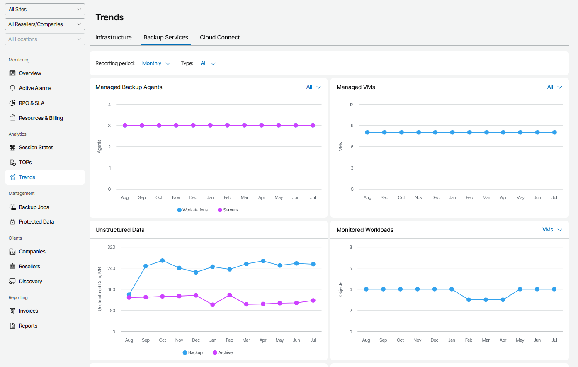Toggle Archive series in unstructured data legend

(223, 353)
